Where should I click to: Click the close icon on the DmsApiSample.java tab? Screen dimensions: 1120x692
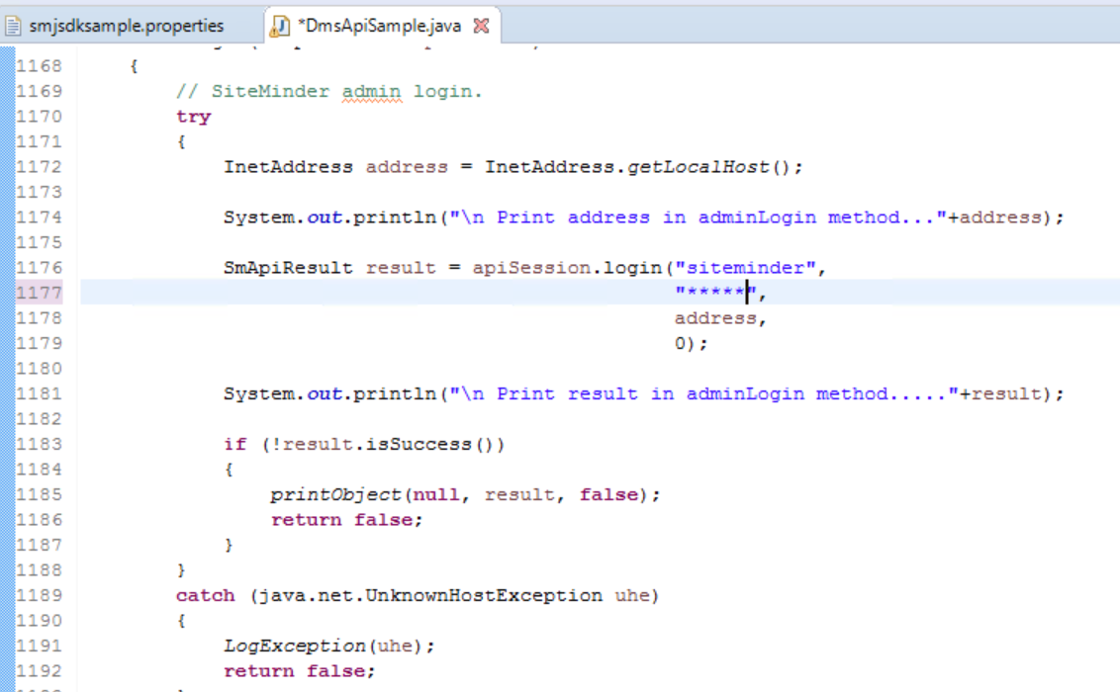[x=481, y=27]
